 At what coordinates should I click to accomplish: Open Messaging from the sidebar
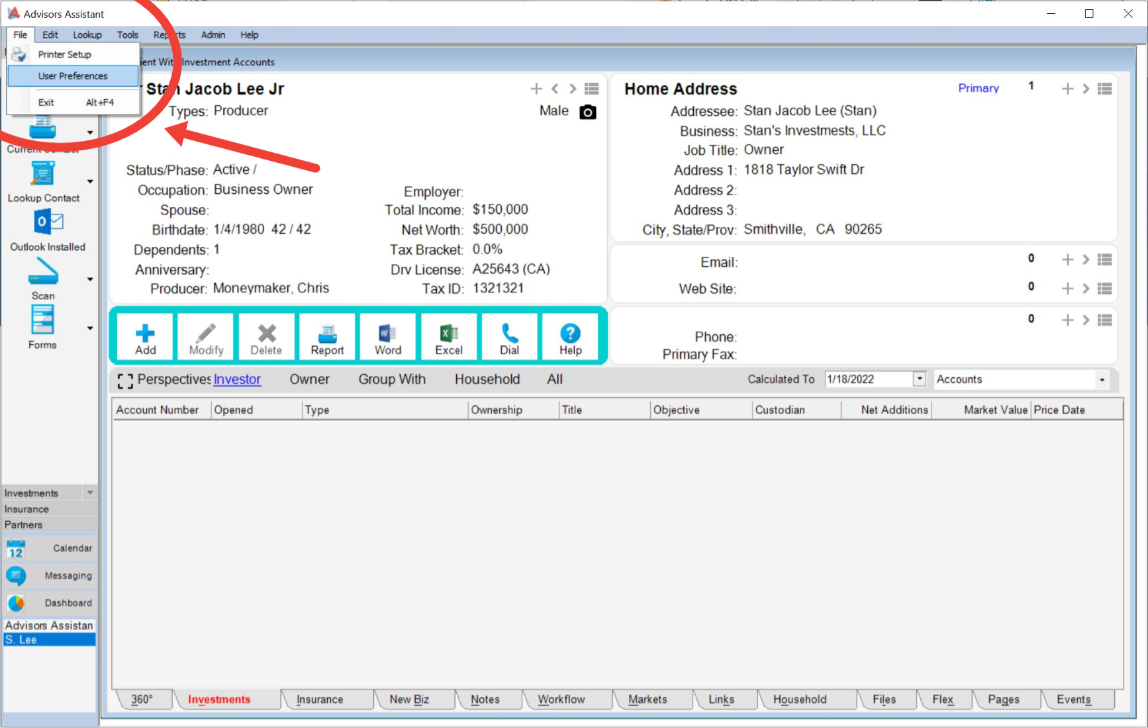tap(50, 576)
